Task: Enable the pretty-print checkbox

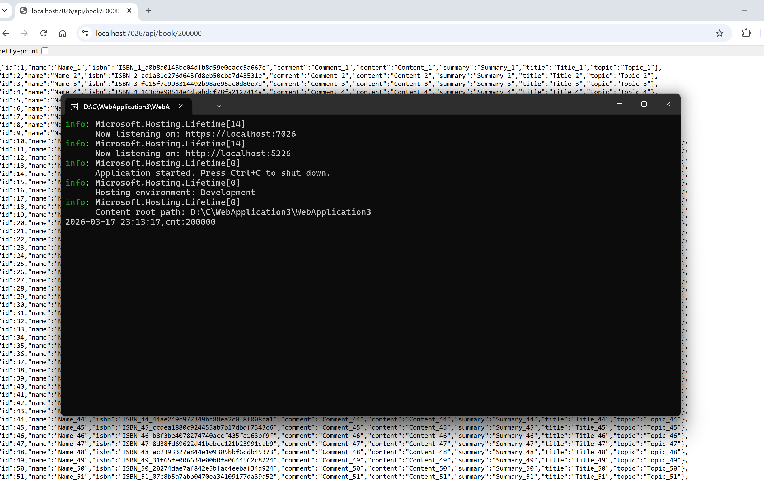Action: pos(45,51)
